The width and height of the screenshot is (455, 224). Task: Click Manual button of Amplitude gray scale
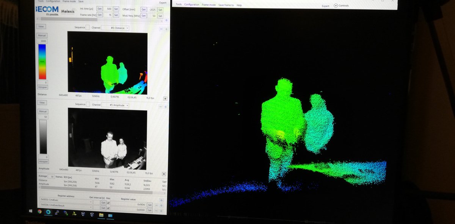(42, 112)
